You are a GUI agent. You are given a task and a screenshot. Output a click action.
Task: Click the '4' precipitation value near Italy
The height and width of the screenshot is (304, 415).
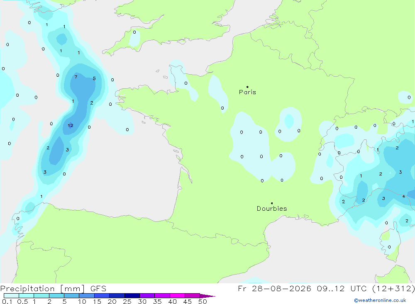(404, 196)
